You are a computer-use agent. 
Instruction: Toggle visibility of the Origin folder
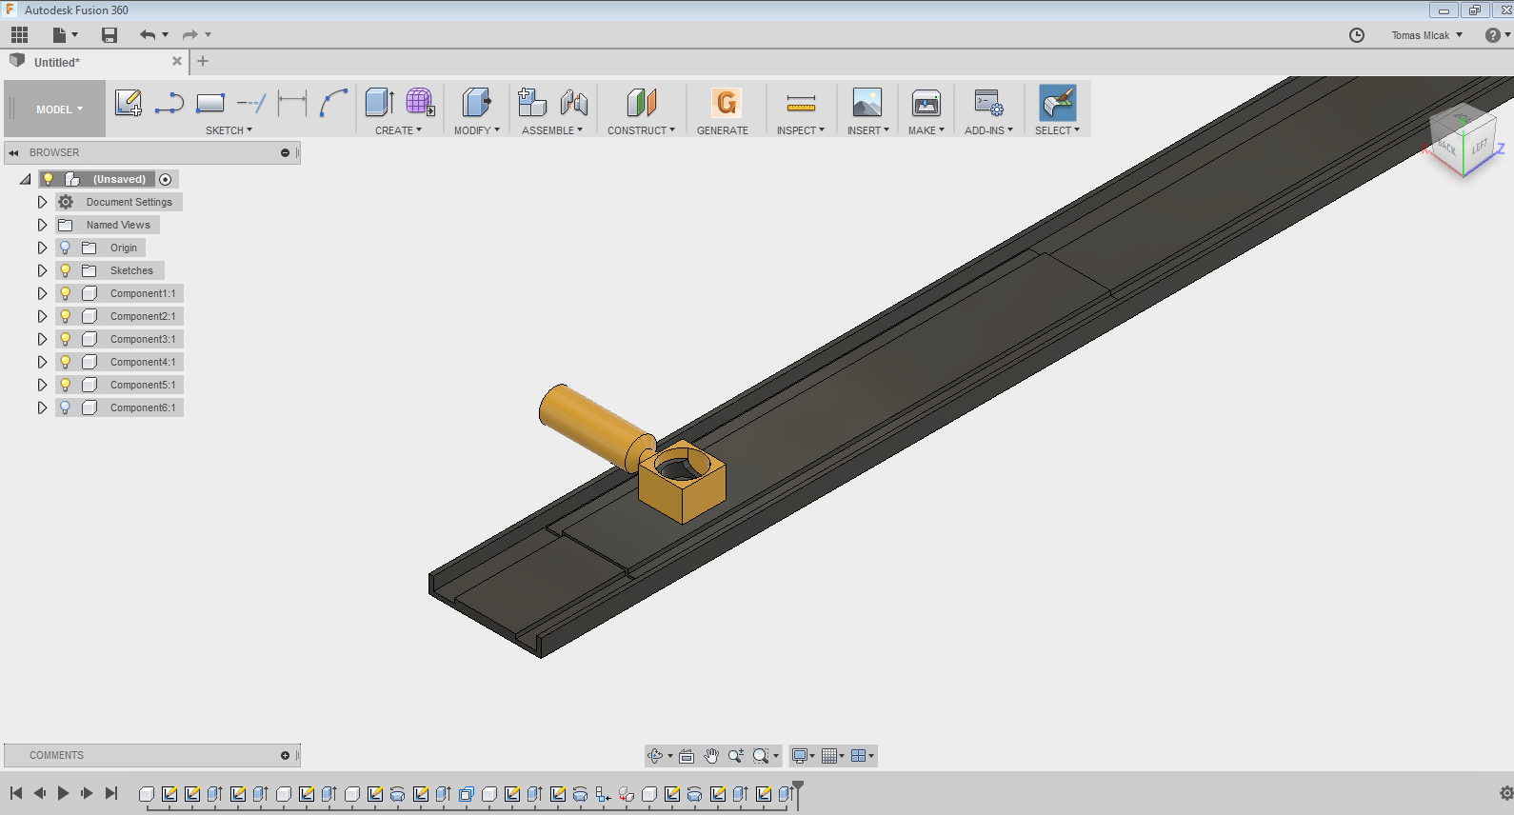65,248
